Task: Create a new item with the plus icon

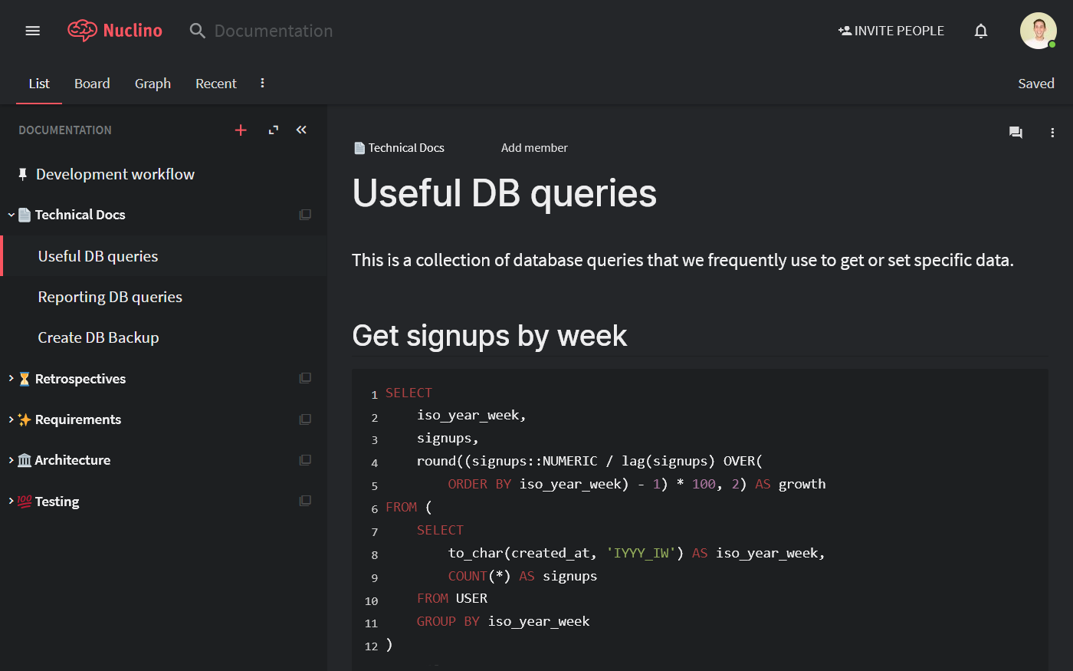Action: (x=241, y=130)
